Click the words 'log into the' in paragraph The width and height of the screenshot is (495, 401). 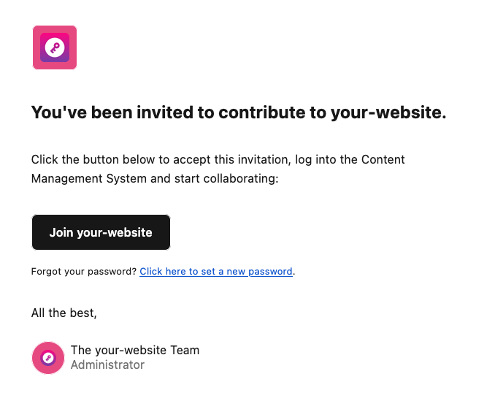[x=307, y=159]
